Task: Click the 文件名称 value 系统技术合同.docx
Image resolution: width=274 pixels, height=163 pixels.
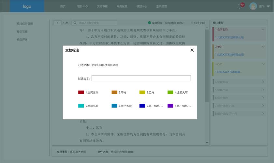Action: (x=122, y=152)
